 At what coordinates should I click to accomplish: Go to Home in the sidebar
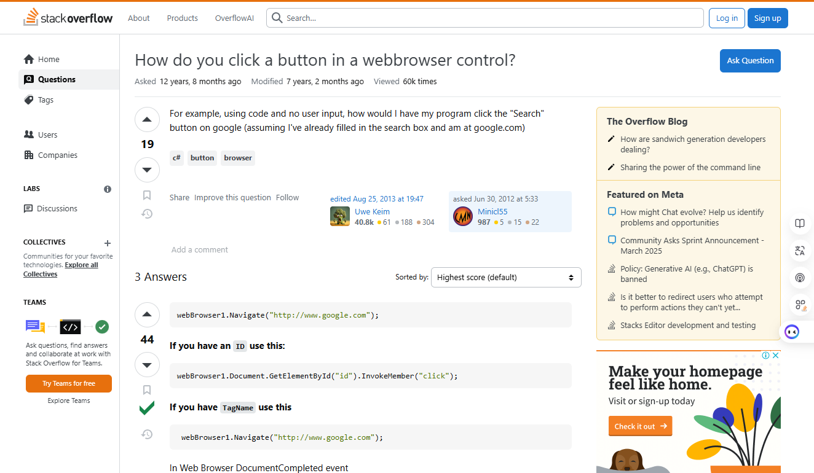pos(69,60)
